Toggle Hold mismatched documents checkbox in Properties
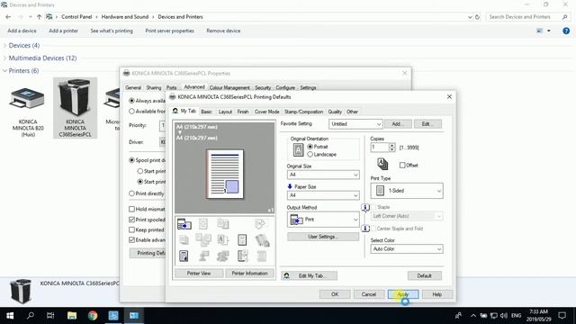 (132, 209)
